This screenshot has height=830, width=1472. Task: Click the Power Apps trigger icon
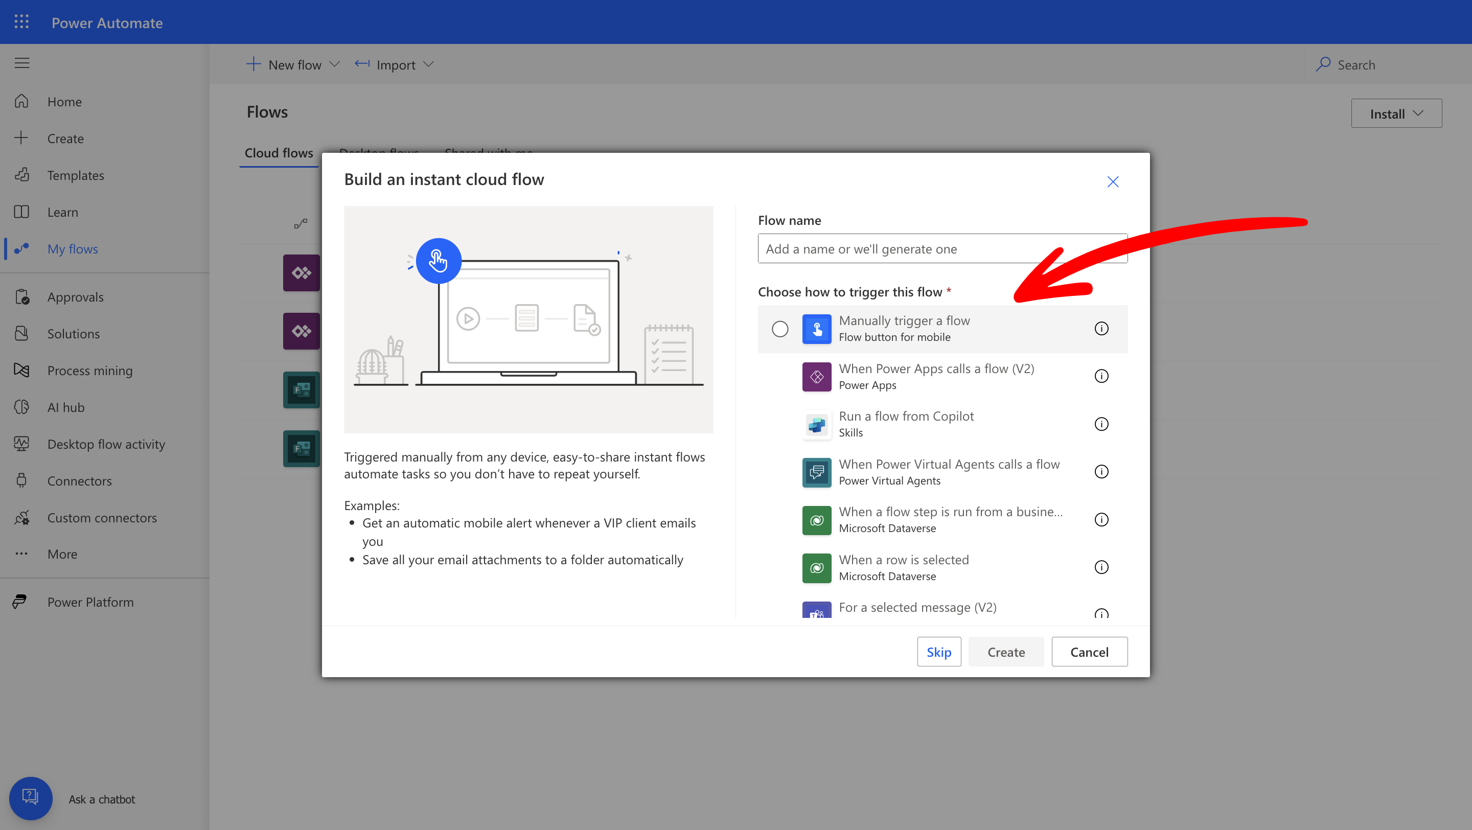(x=817, y=377)
